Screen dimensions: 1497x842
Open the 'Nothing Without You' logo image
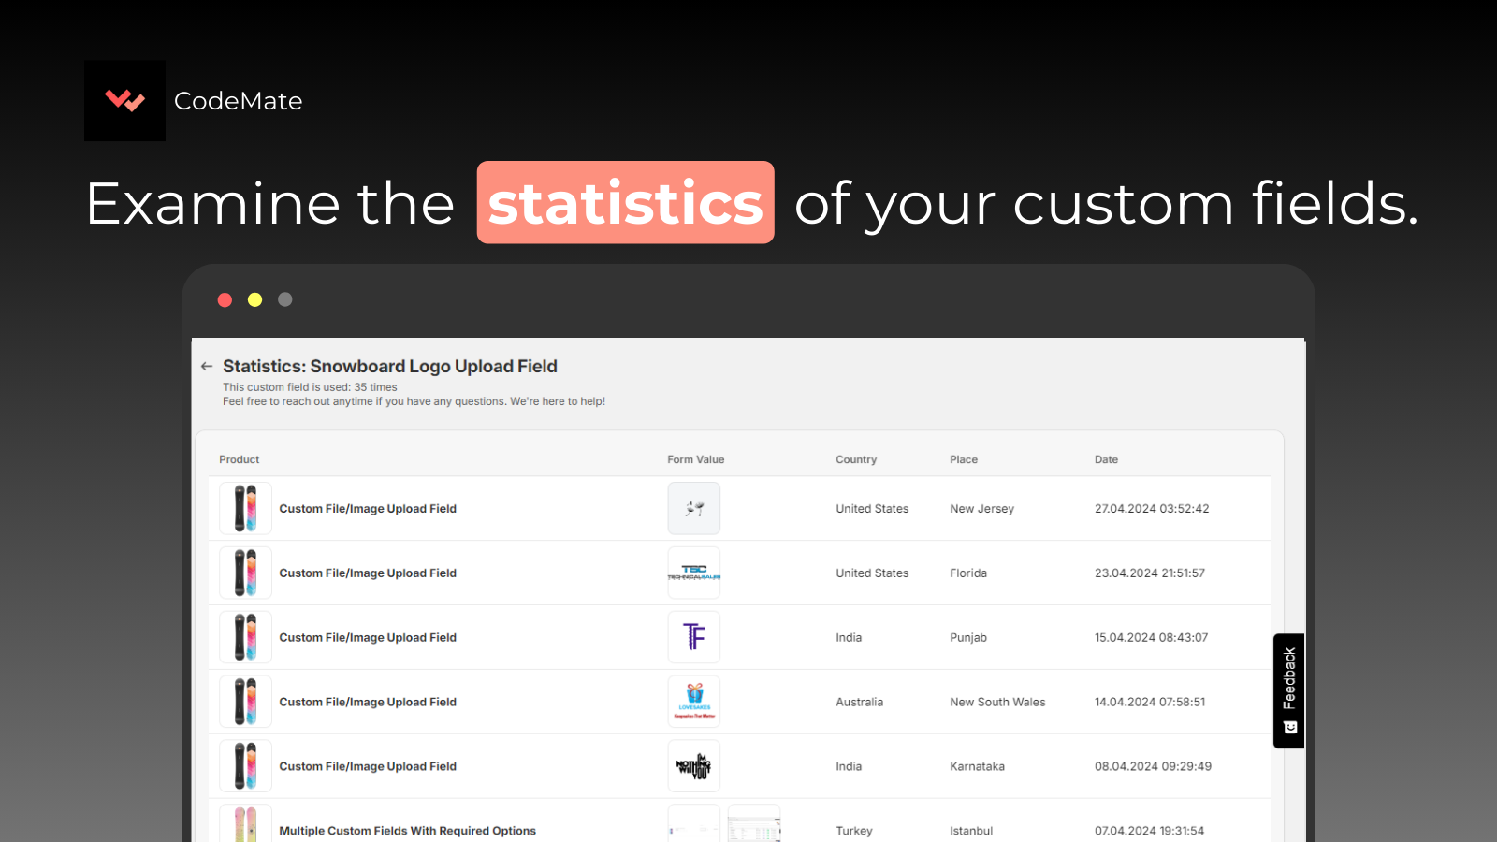click(693, 765)
